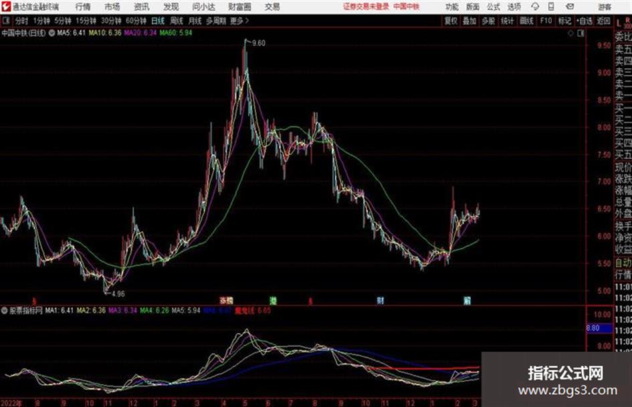
Task: Open the 行情 menu
Action: (83, 7)
